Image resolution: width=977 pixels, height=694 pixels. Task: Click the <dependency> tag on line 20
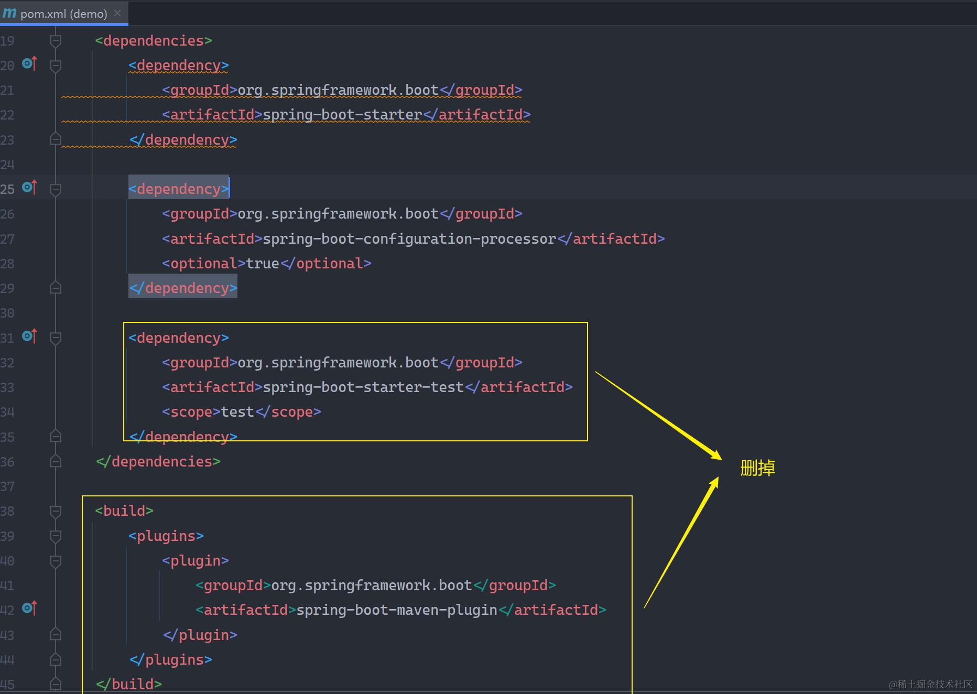[x=179, y=66]
